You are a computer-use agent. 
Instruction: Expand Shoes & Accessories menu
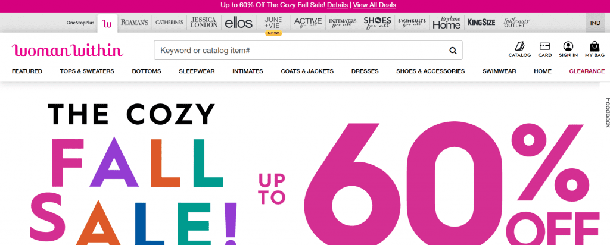click(430, 71)
